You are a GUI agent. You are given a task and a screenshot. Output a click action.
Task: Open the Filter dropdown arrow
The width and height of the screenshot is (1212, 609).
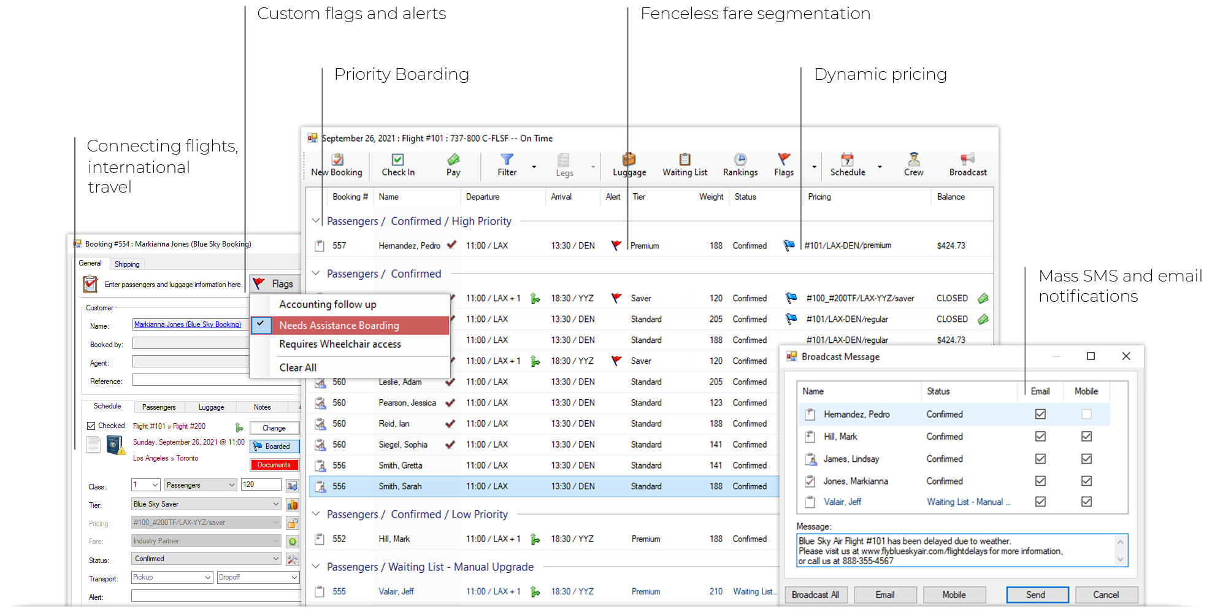[534, 167]
